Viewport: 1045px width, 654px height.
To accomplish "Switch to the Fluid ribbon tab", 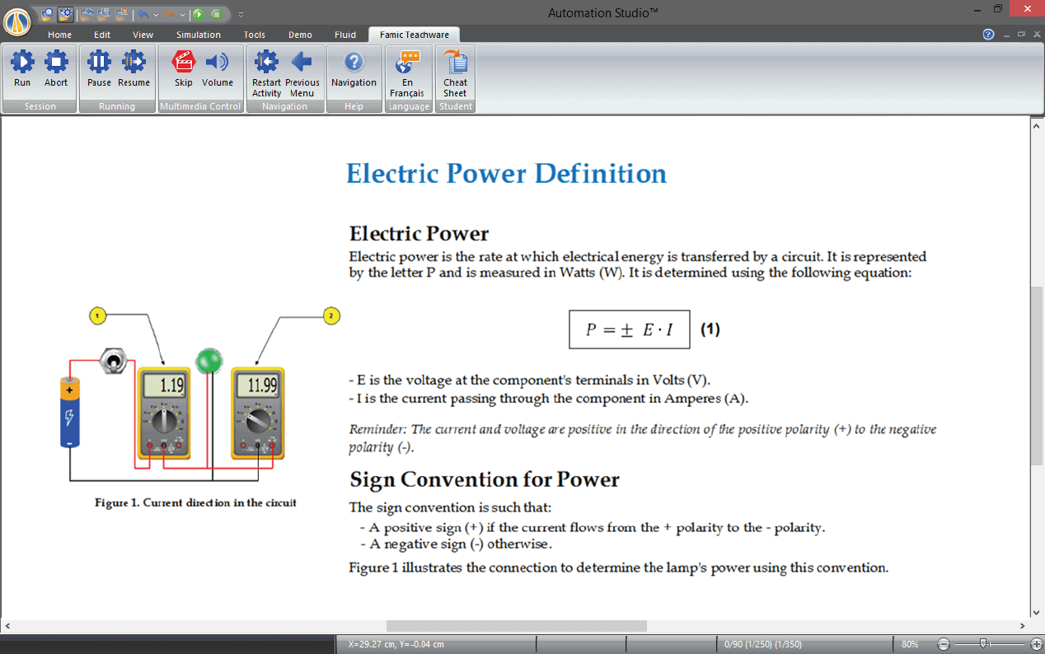I will tap(345, 35).
